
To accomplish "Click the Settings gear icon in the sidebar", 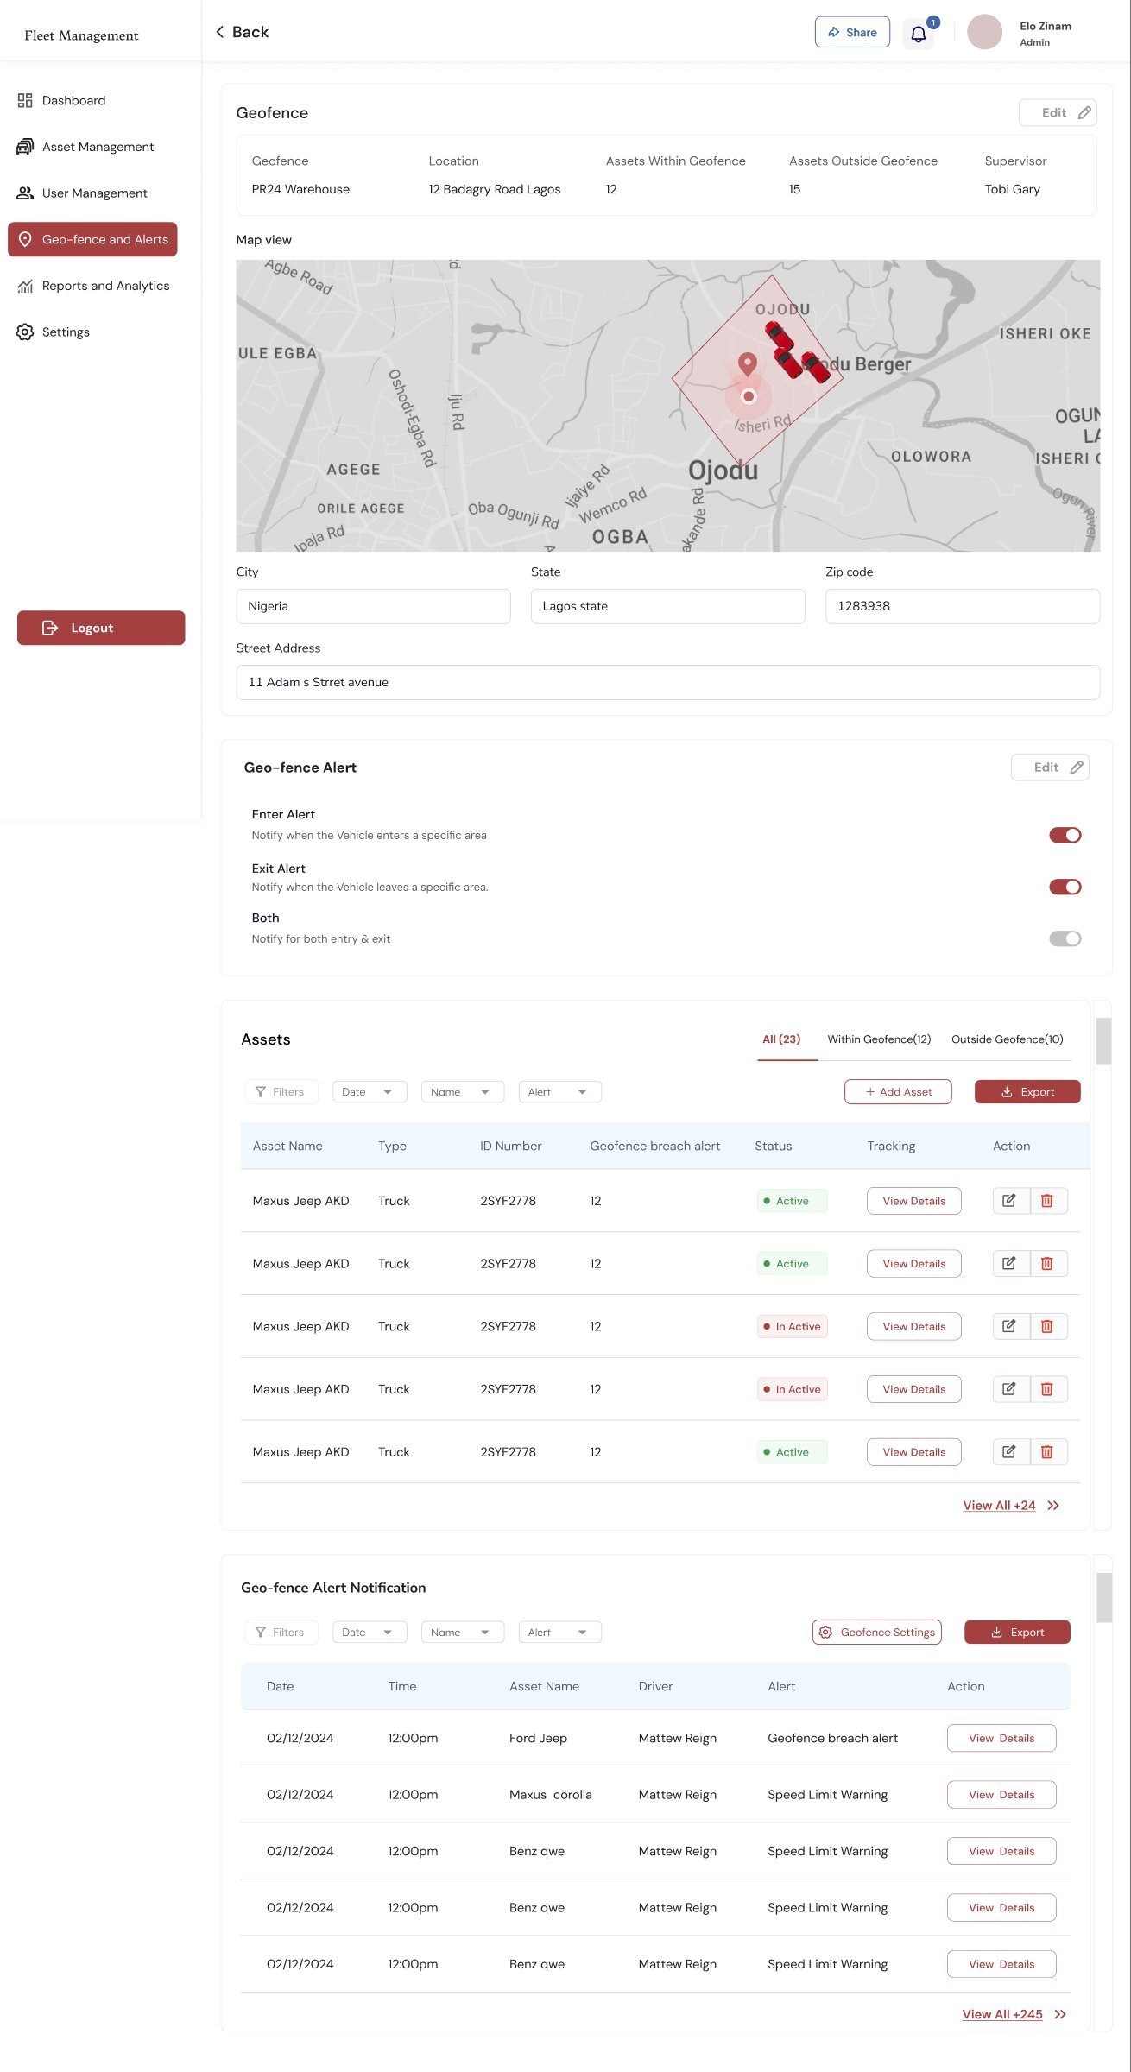I will pos(25,332).
